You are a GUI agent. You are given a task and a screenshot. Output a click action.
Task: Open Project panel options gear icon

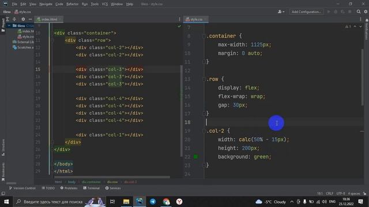coord(23,19)
